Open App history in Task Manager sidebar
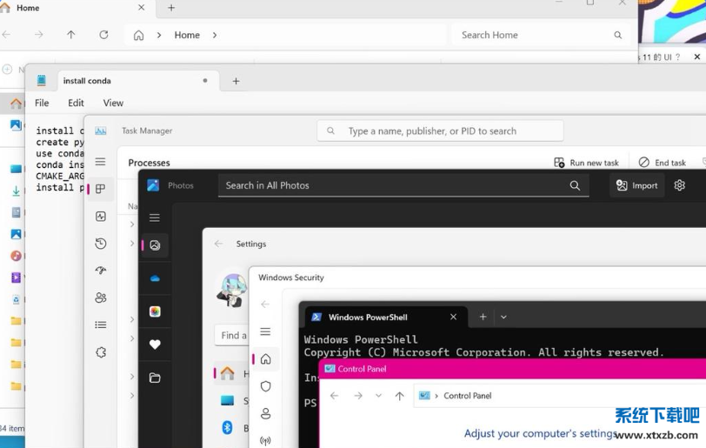The width and height of the screenshot is (706, 448). [101, 244]
